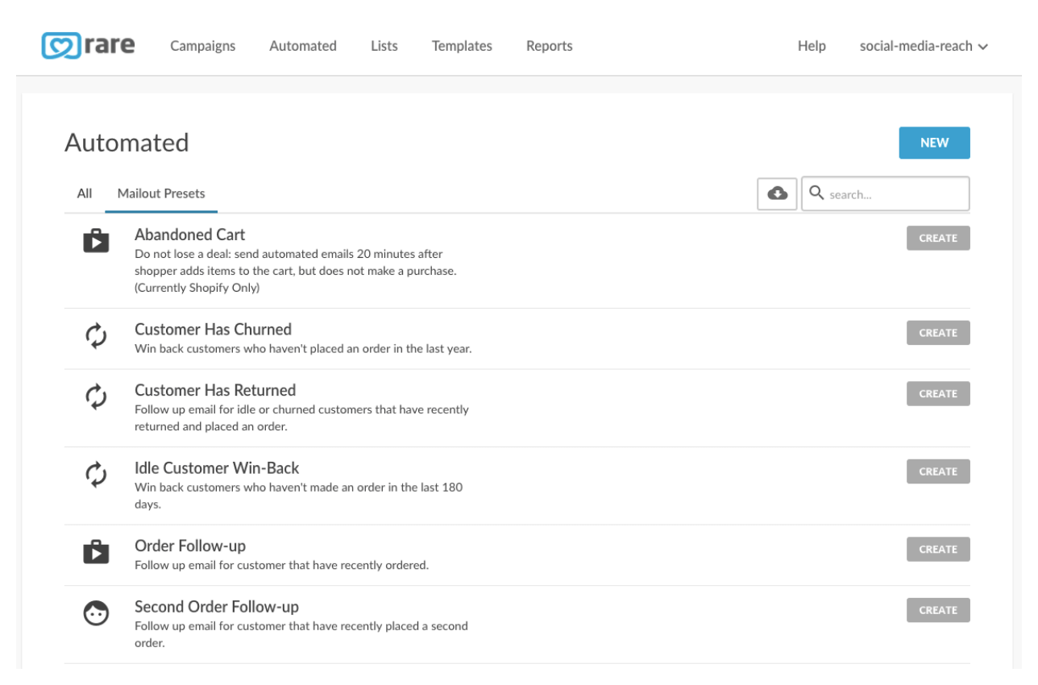Open the Templates page
This screenshot has height=685, width=1038.
(x=462, y=46)
